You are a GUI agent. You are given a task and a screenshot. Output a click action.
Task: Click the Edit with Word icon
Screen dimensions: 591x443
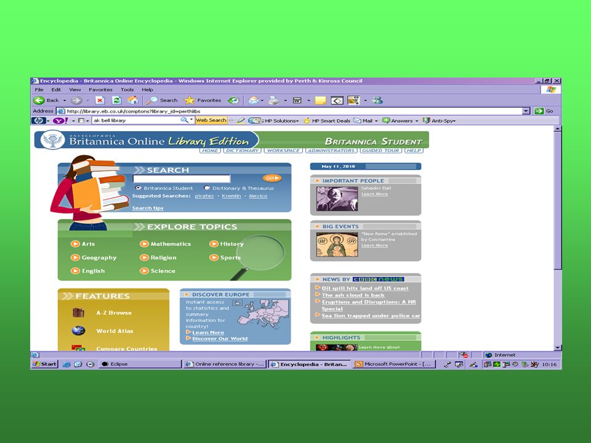coord(297,100)
